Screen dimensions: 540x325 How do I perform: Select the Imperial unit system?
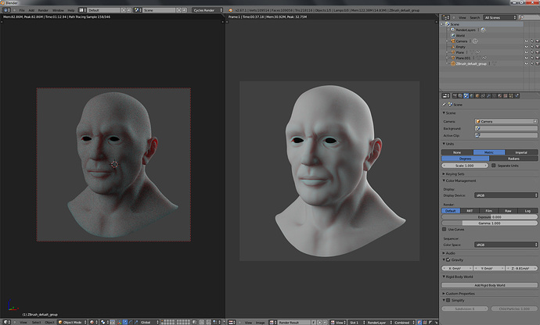[521, 152]
